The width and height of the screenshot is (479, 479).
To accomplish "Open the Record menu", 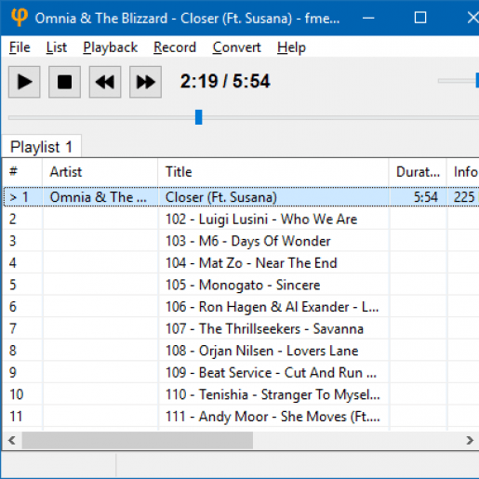I will click(175, 47).
